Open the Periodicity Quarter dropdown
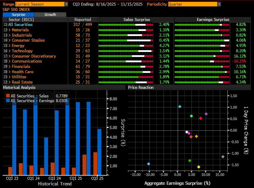The width and height of the screenshot is (254, 188). (194, 4)
